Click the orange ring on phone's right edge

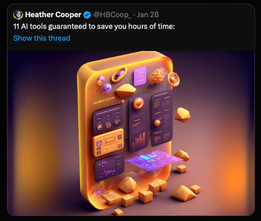(174, 79)
